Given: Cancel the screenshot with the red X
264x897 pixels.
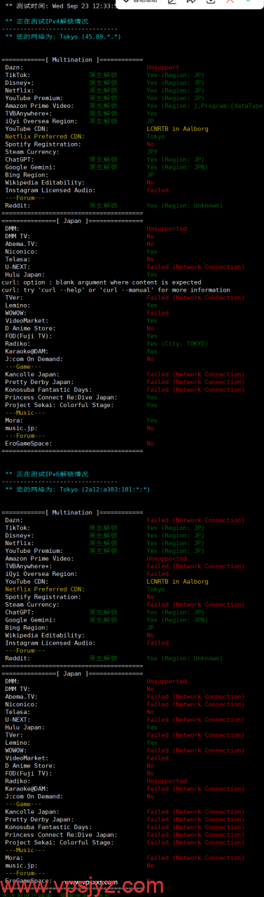Looking at the screenshot, I should pyautogui.click(x=230, y=3).
